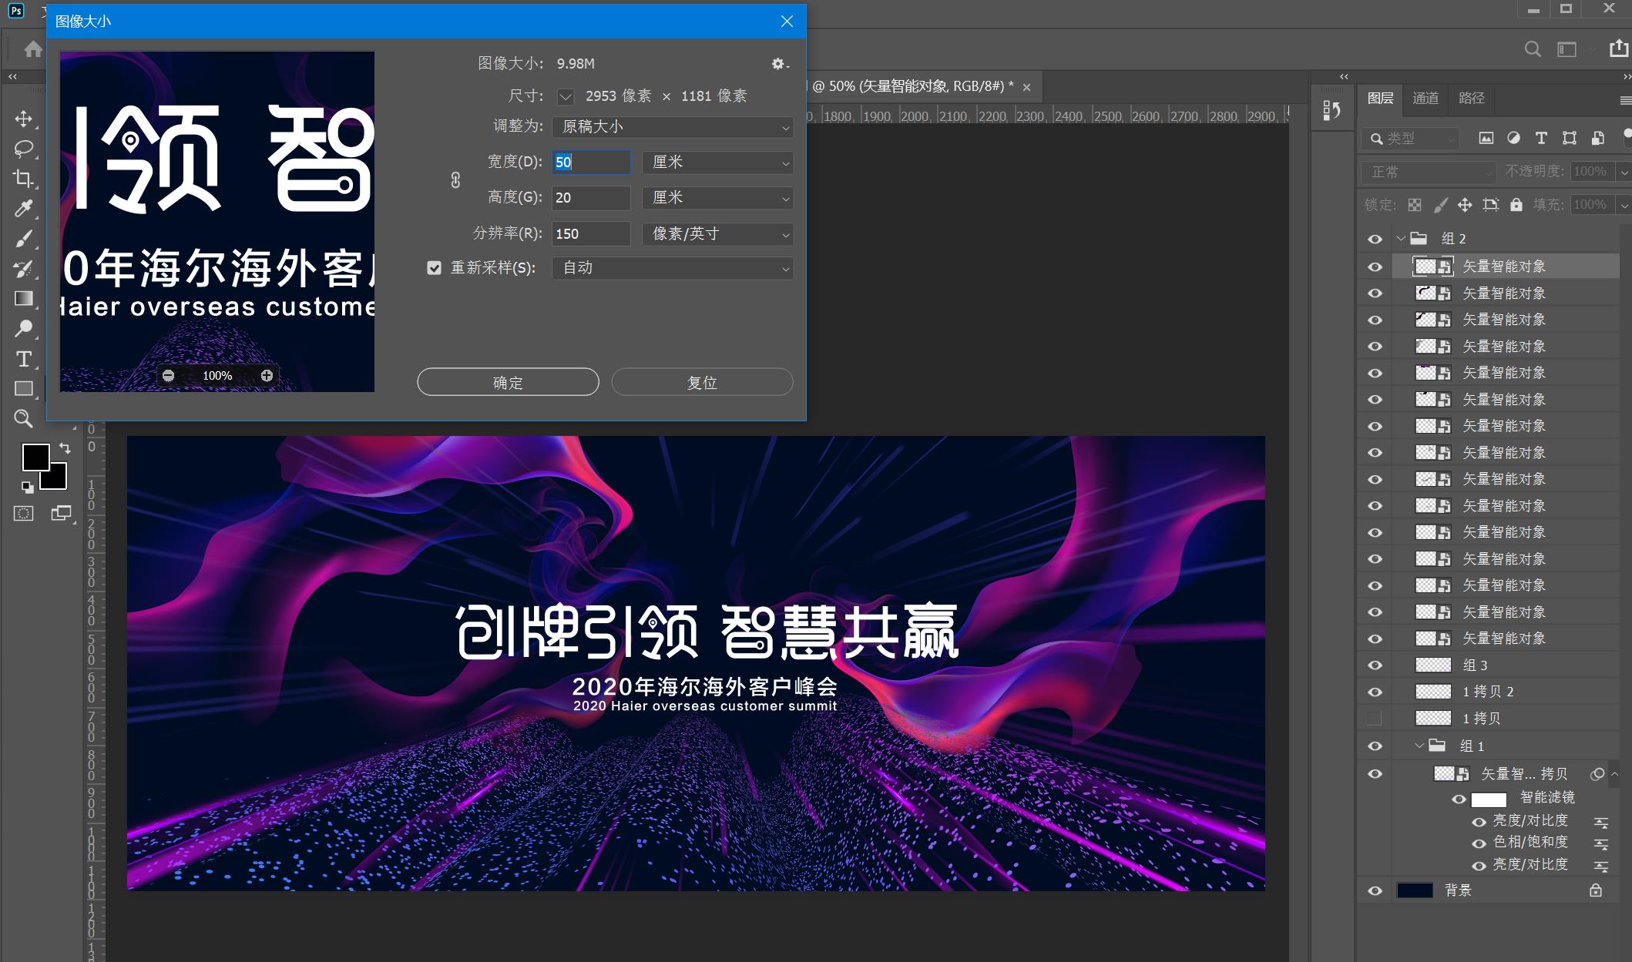This screenshot has width=1632, height=962.
Task: Open the Layers panel menu
Action: click(1626, 100)
